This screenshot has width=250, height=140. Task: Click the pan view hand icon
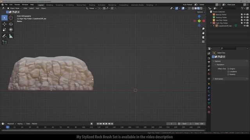[x=203, y=33]
